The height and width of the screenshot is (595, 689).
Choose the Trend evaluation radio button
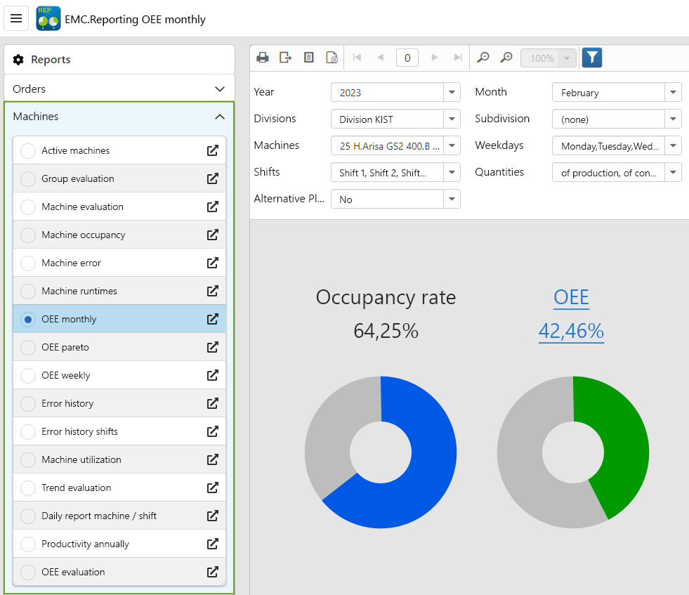point(28,488)
